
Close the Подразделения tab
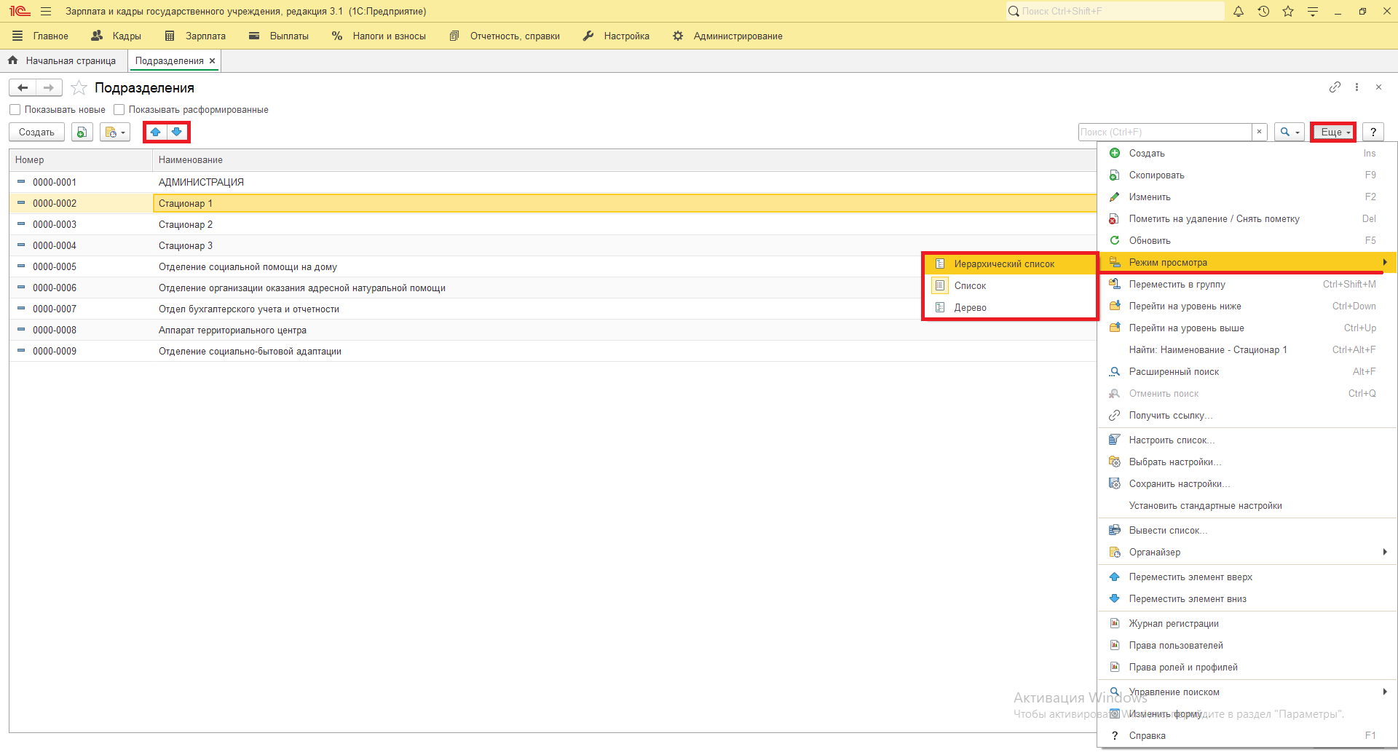tap(213, 61)
